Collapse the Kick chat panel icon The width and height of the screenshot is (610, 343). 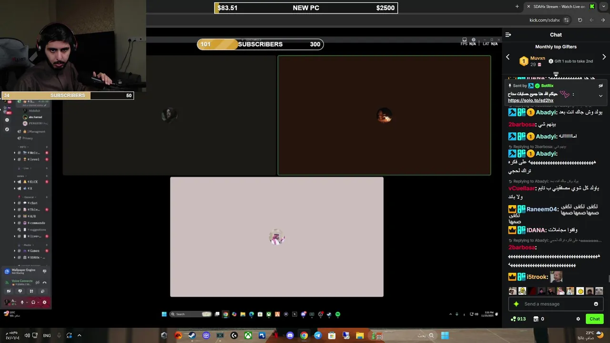click(508, 35)
